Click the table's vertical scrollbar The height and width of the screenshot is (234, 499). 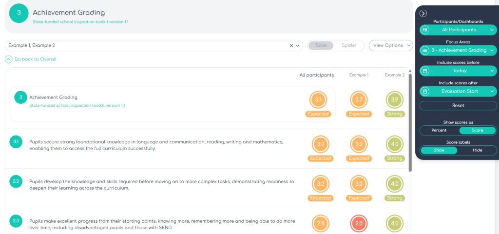click(410, 122)
